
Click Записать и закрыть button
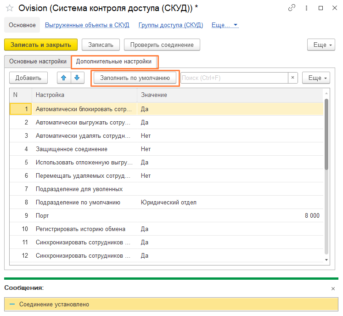[x=41, y=45]
